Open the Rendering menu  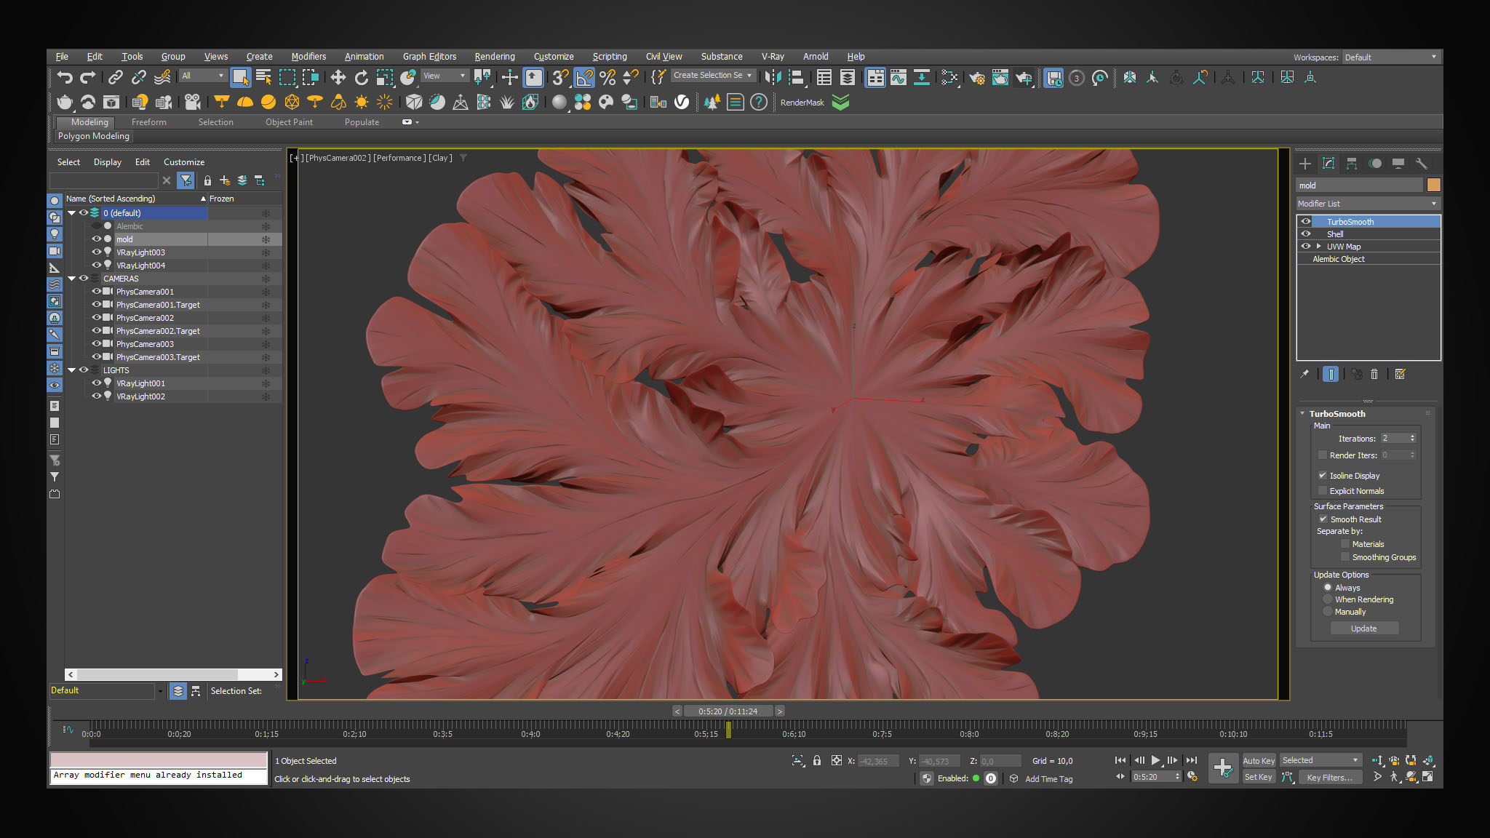(x=494, y=57)
